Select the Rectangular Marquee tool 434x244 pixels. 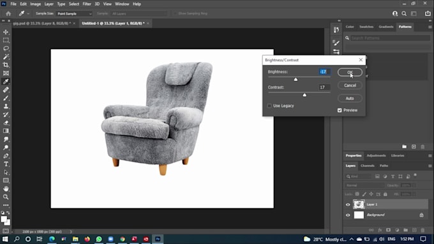point(6,40)
